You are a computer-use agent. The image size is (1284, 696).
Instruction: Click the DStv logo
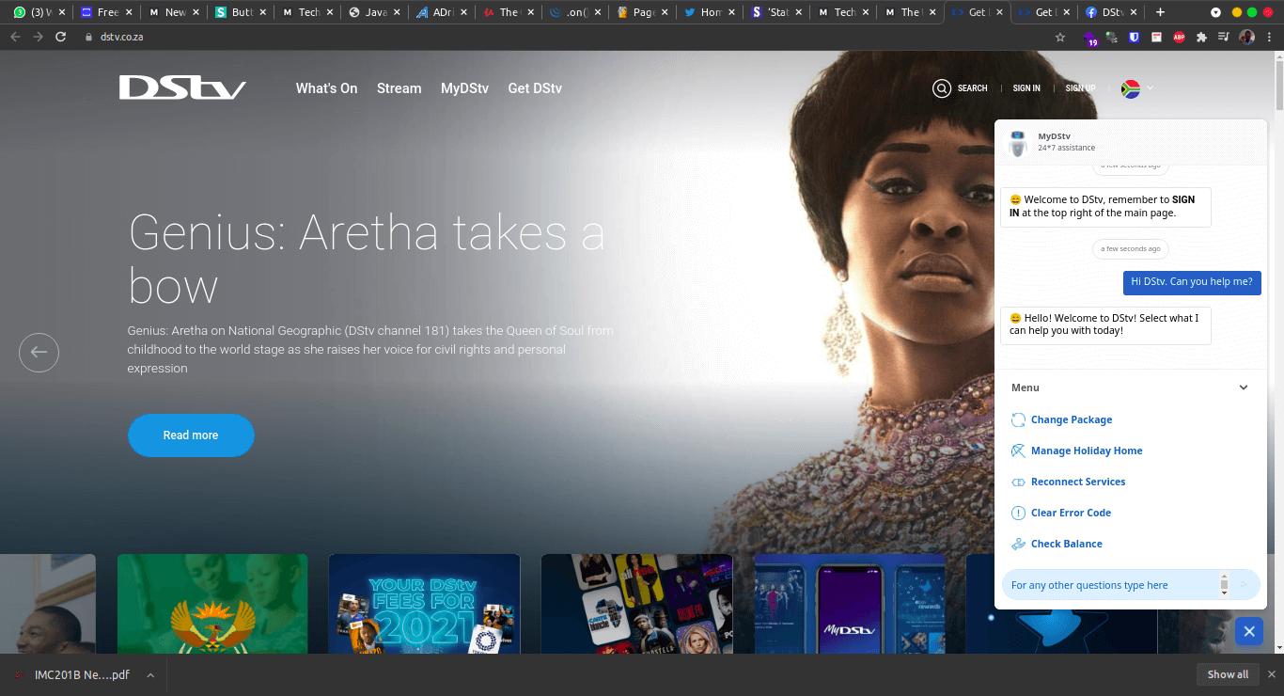point(182,87)
